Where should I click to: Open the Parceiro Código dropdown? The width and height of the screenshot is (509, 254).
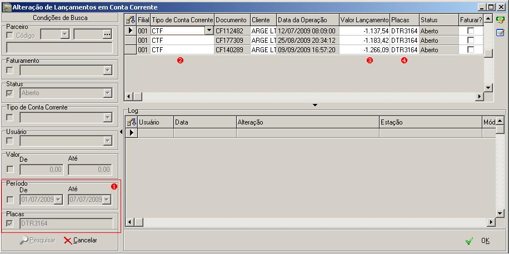click(x=65, y=34)
